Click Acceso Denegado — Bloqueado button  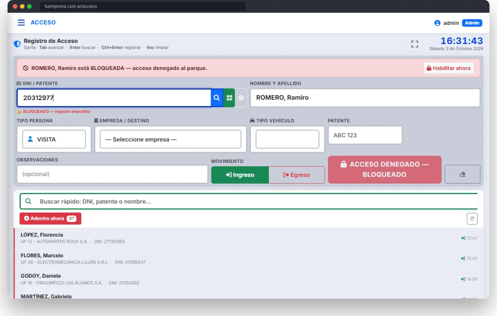(384, 169)
